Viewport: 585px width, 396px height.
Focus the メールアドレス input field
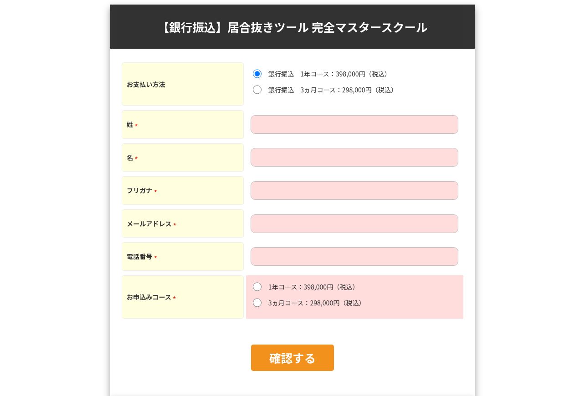tap(354, 223)
